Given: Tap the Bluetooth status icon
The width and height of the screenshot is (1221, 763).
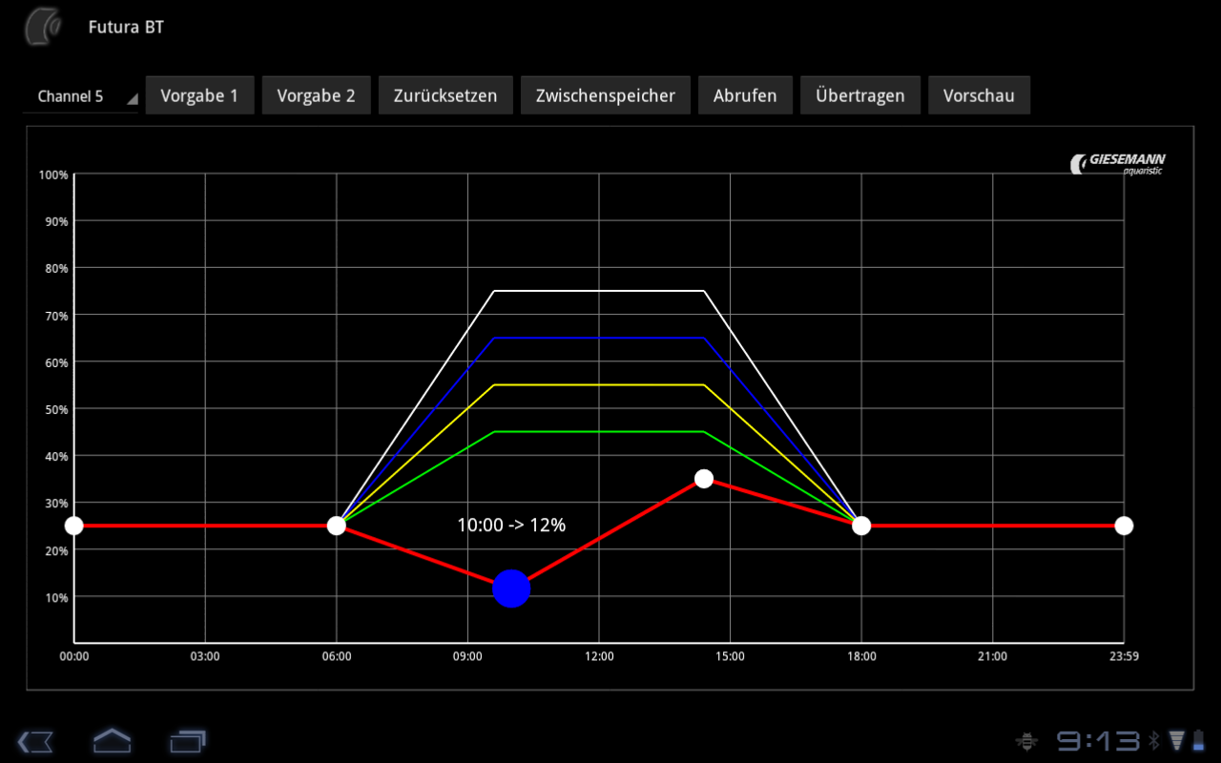Looking at the screenshot, I should [x=1153, y=740].
